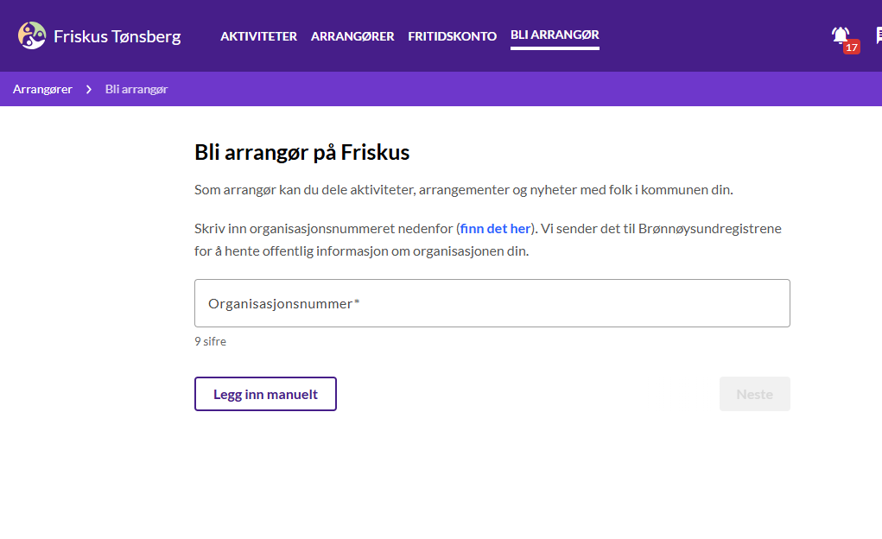Go to Friskus Tønsberg home title
Screen dimensions: 882x539
point(117,36)
